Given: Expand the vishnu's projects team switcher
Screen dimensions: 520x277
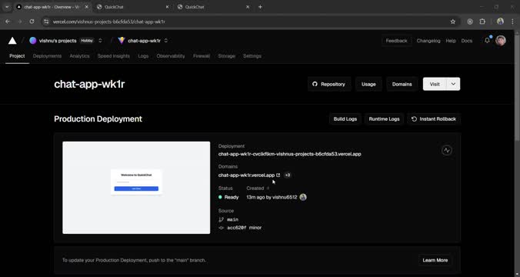Looking at the screenshot, I should [100, 41].
